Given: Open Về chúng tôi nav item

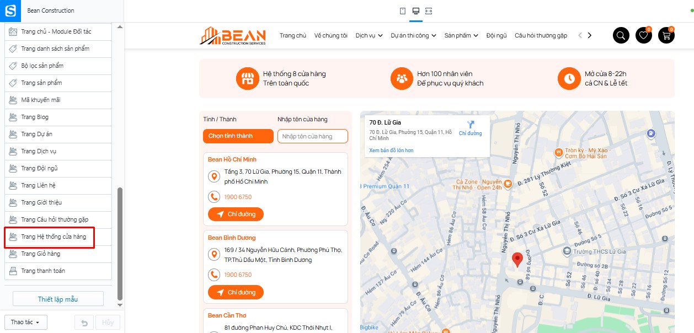Looking at the screenshot, I should pos(331,35).
